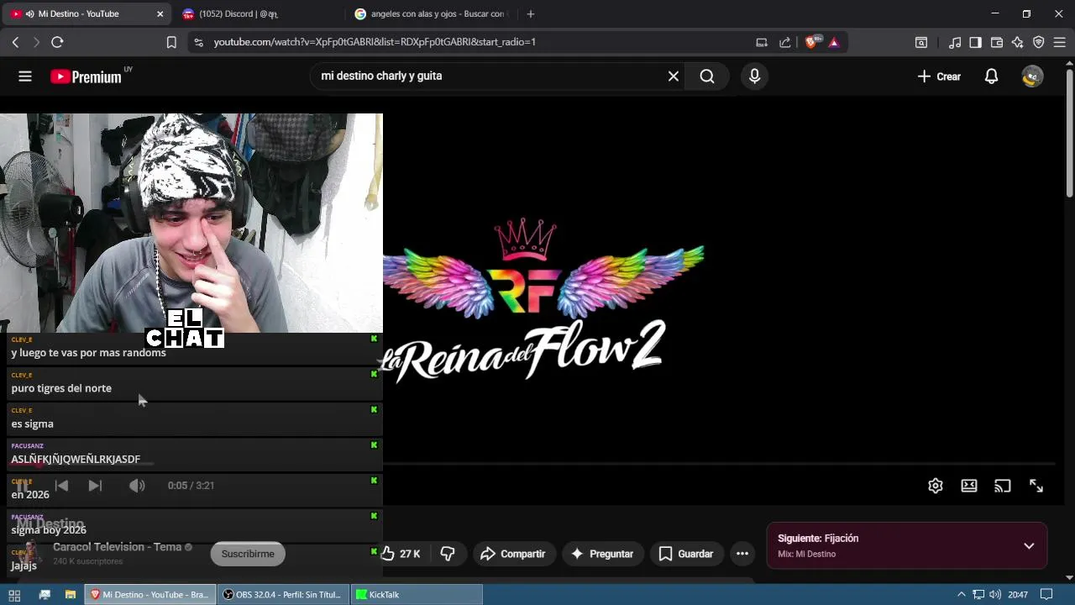
Task: Open a new browser tab
Action: [530, 14]
